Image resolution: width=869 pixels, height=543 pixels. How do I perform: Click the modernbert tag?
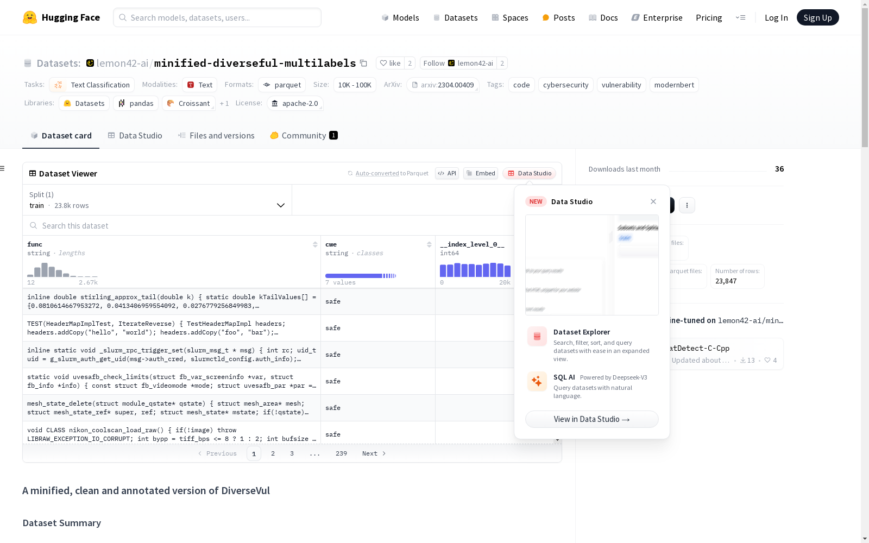(674, 85)
